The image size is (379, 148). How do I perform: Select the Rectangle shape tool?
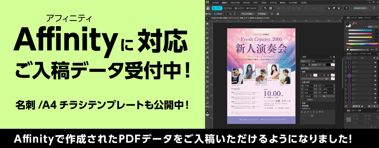click(x=207, y=62)
